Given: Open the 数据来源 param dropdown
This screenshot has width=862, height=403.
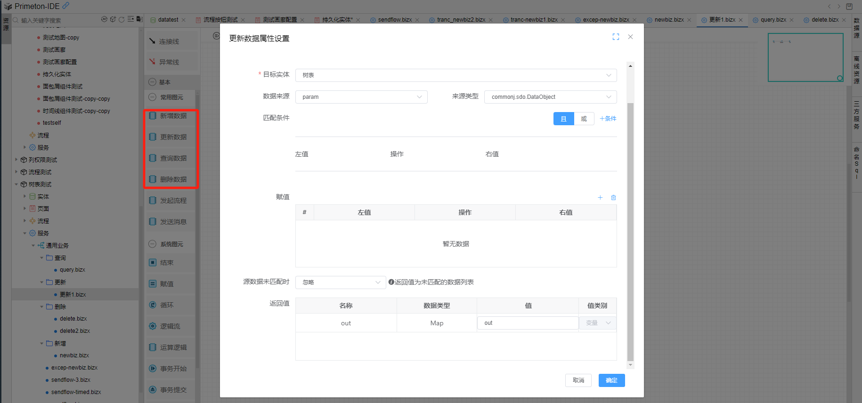Looking at the screenshot, I should point(361,97).
